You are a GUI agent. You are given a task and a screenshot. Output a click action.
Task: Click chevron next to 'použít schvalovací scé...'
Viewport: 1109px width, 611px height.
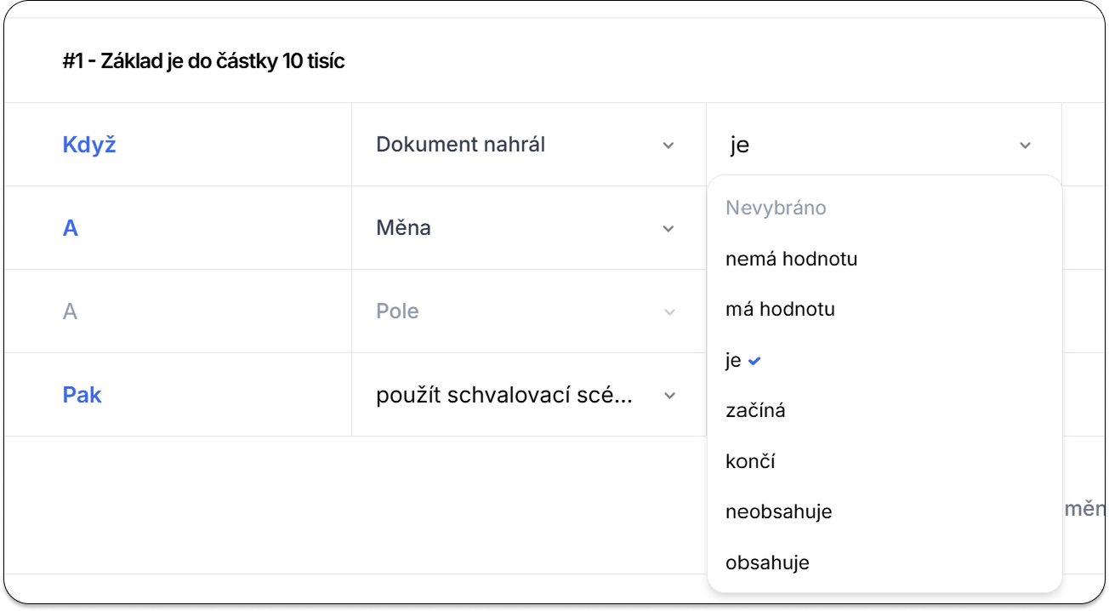669,396
